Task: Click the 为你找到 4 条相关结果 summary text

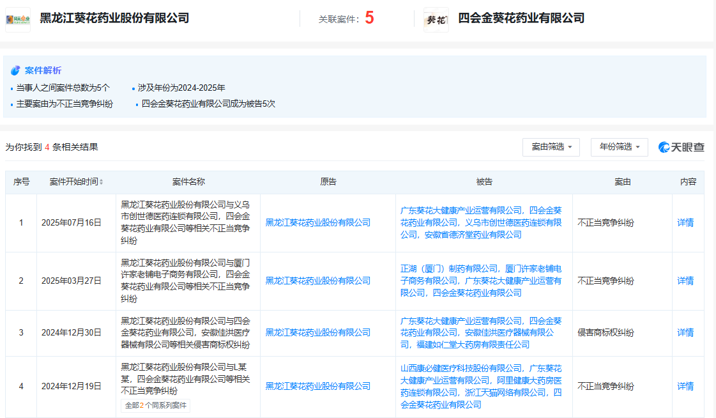Action: coord(52,147)
